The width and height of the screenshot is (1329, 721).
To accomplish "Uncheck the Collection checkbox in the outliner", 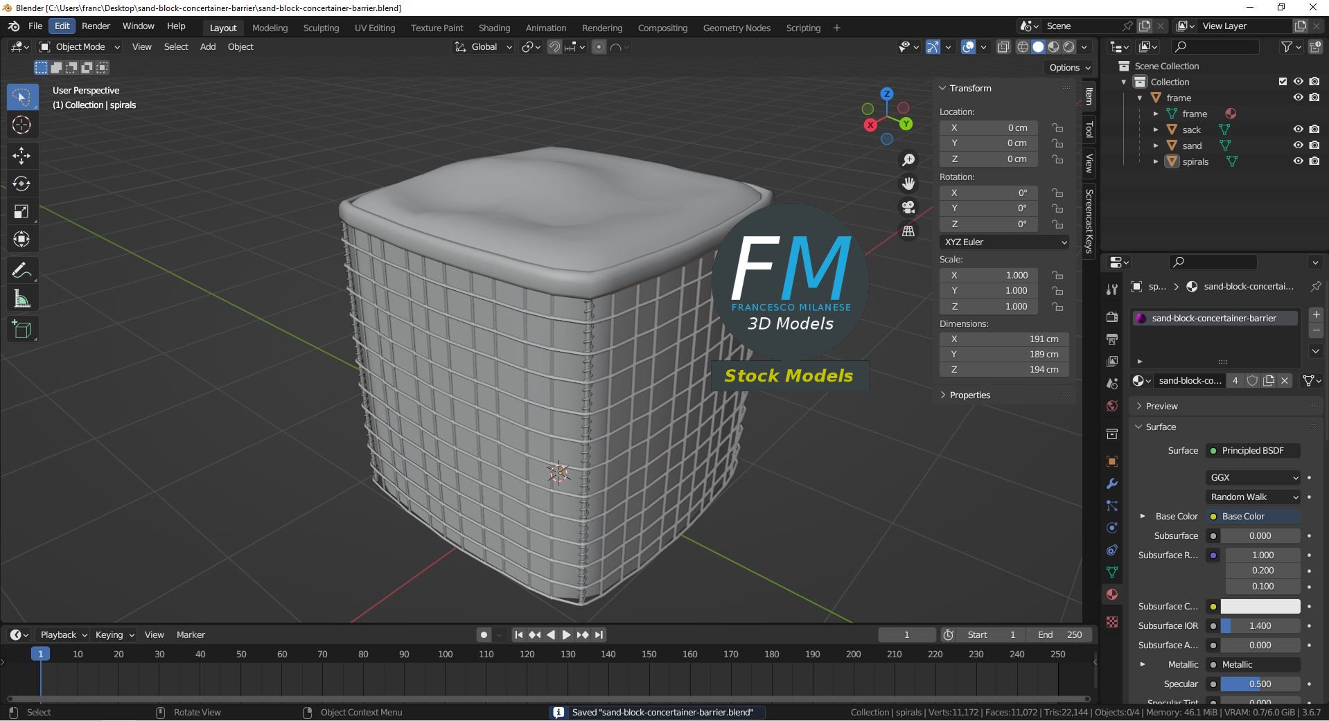I will (x=1283, y=81).
